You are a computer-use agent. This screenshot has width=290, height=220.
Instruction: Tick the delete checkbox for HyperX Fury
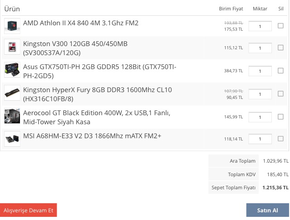[x=280, y=94]
